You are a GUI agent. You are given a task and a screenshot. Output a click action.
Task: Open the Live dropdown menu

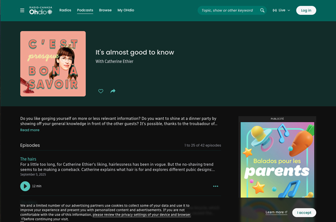281,10
